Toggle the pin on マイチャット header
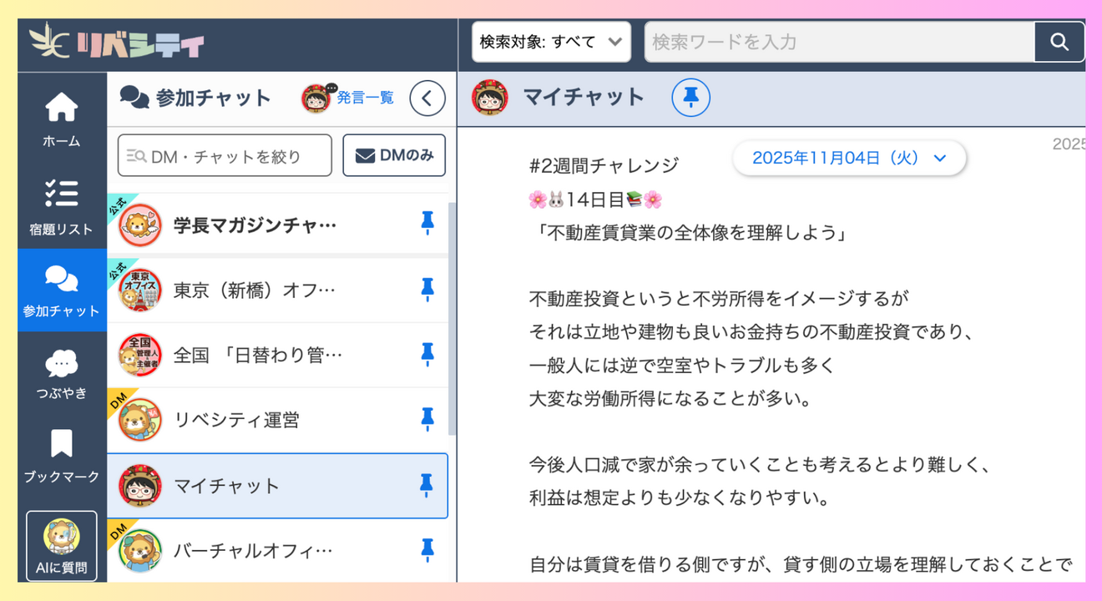This screenshot has width=1102, height=601. (x=690, y=98)
